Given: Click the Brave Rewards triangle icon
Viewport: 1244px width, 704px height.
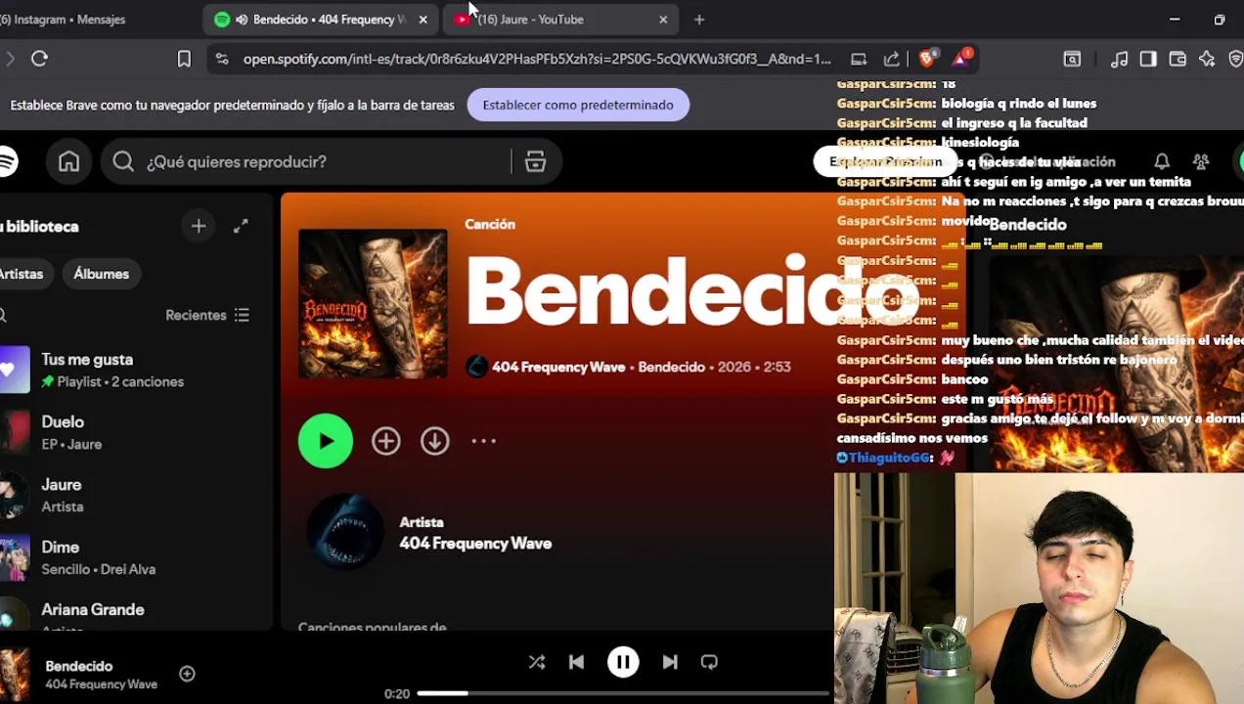Looking at the screenshot, I should click(x=961, y=59).
